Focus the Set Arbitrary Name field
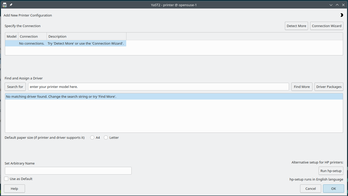348x196 pixels. [68, 171]
